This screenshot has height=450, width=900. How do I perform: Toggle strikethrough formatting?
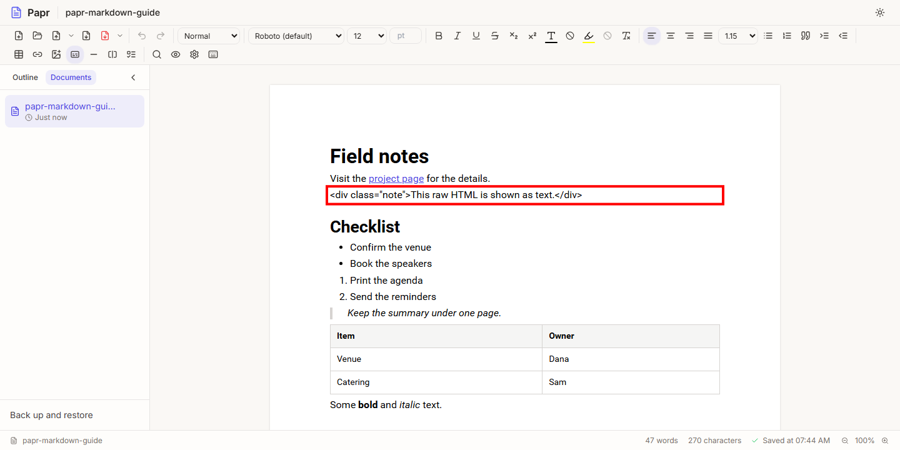(x=495, y=36)
